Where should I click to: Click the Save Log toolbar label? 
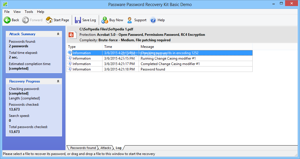click(89, 20)
